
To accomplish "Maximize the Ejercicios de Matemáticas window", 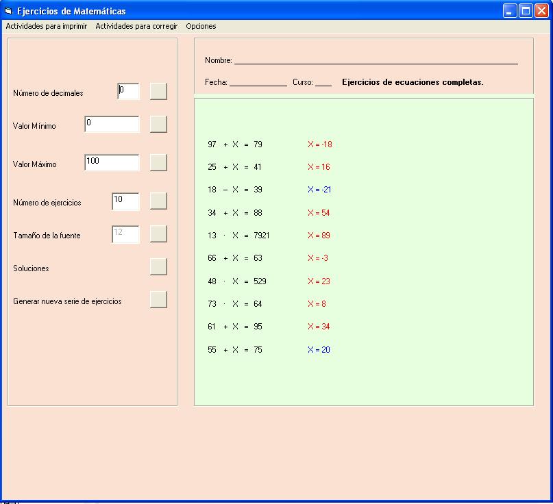I will tap(526, 11).
